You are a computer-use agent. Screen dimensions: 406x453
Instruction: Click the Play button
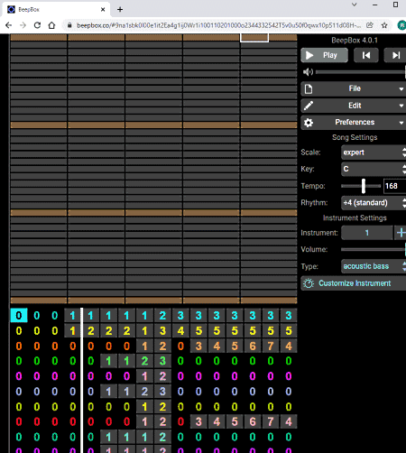tap(324, 55)
